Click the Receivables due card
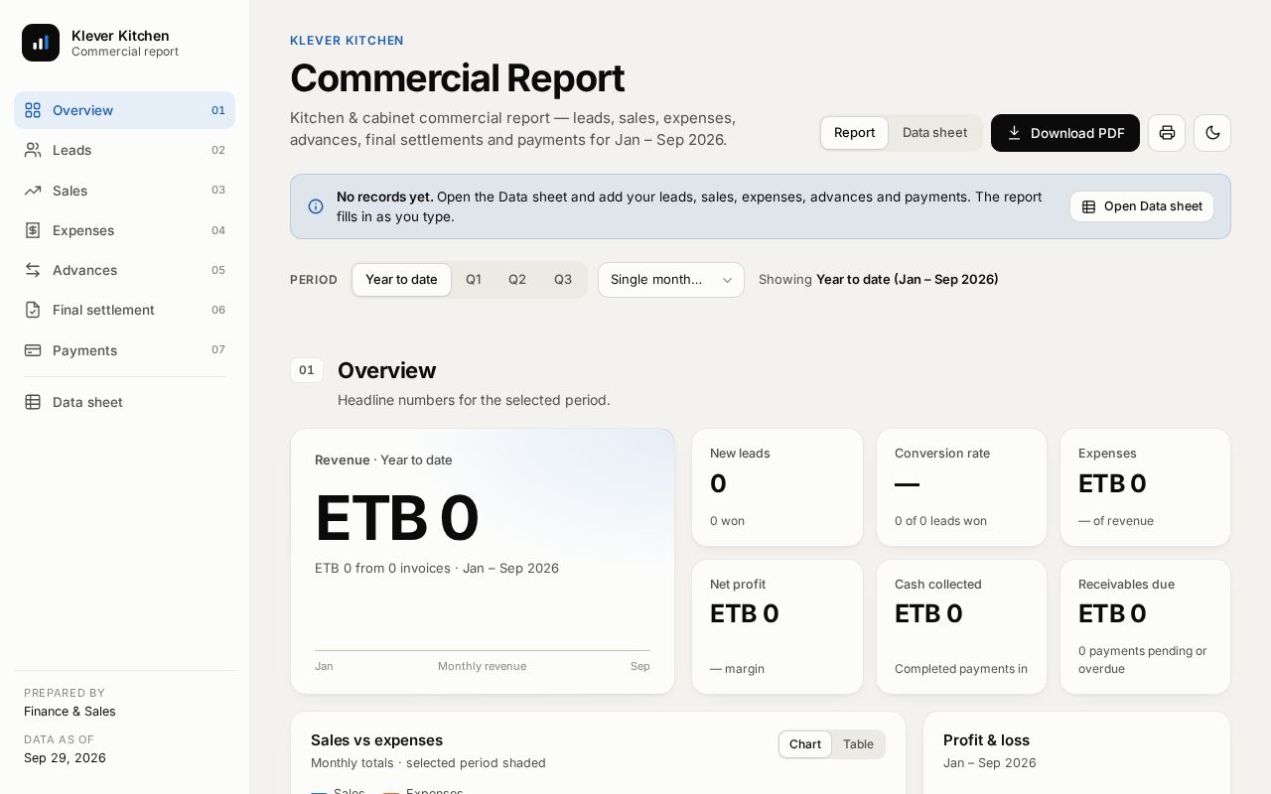 [1145, 626]
